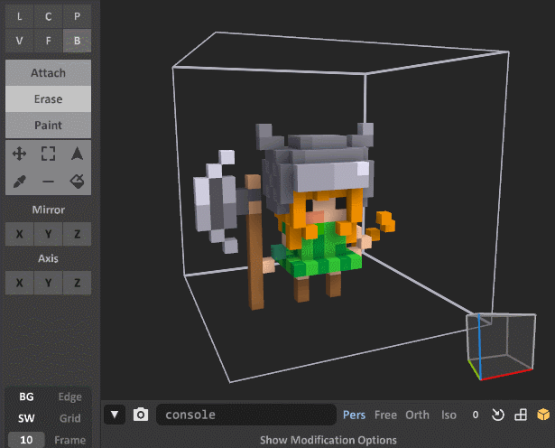Click Show Modification Options
This screenshot has height=448, width=555.
click(328, 440)
